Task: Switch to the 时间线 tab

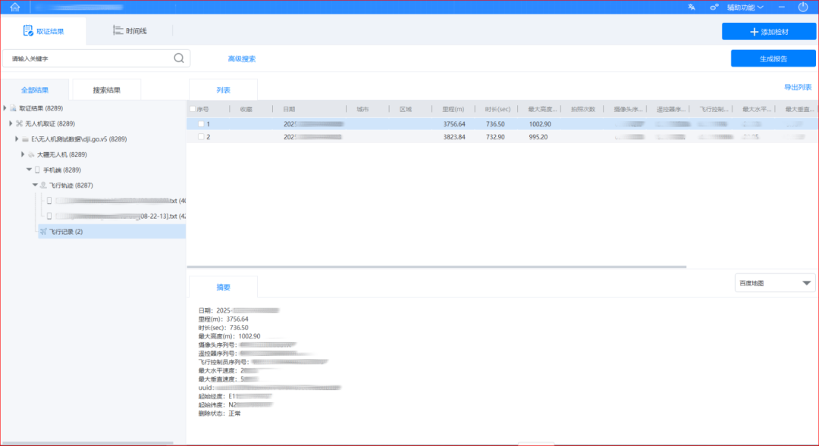Action: [130, 31]
